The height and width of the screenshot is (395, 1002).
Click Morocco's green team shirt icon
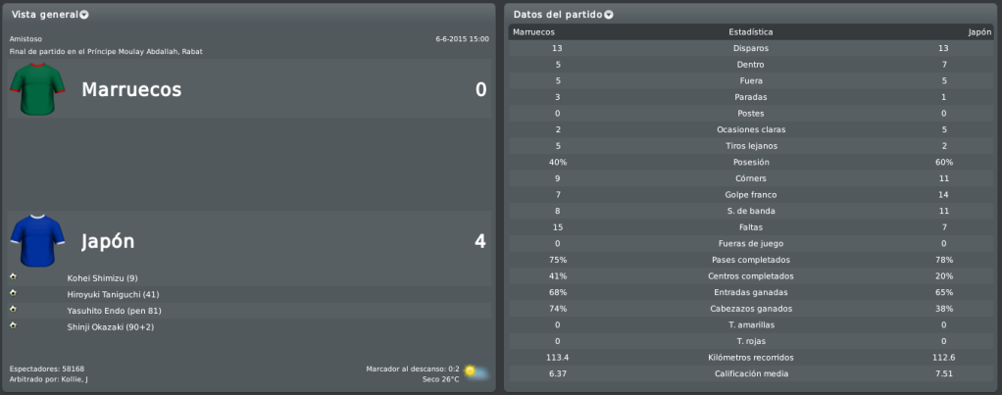point(37,89)
